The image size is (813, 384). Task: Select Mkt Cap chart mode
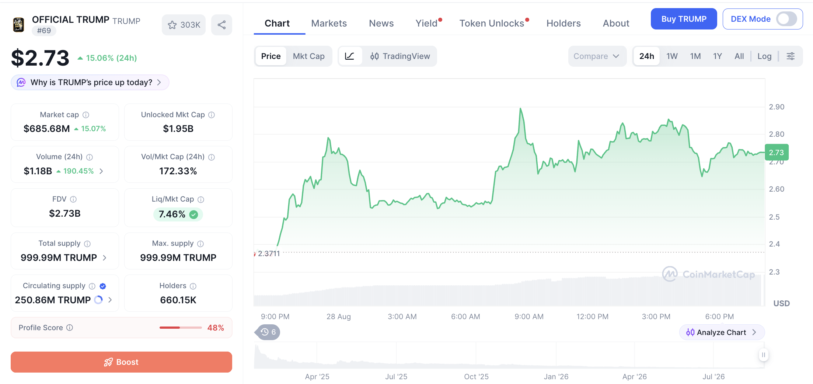pos(309,56)
